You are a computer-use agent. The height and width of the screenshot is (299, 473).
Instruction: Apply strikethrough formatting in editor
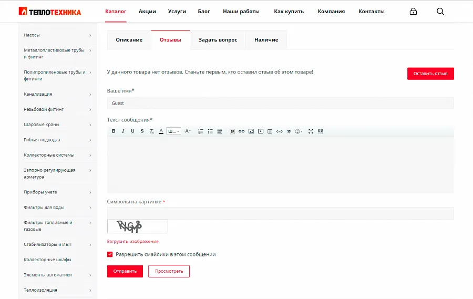142,131
